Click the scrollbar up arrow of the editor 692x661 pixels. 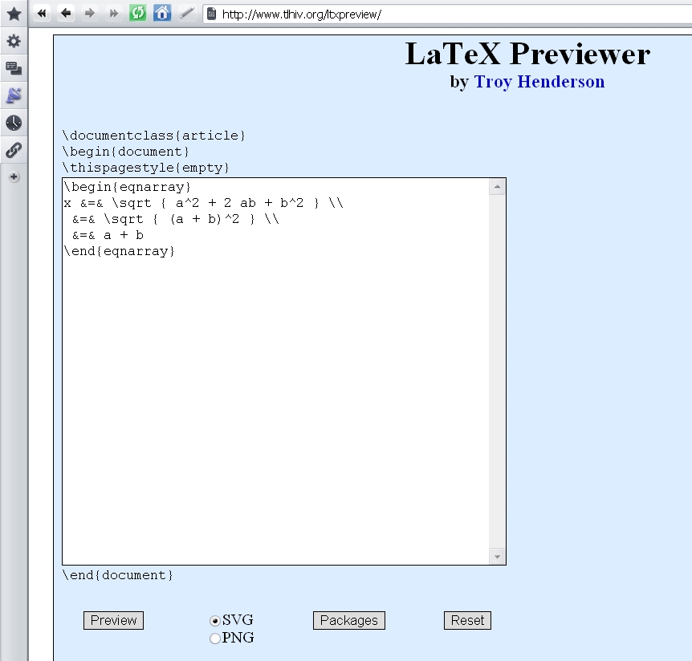(x=498, y=185)
